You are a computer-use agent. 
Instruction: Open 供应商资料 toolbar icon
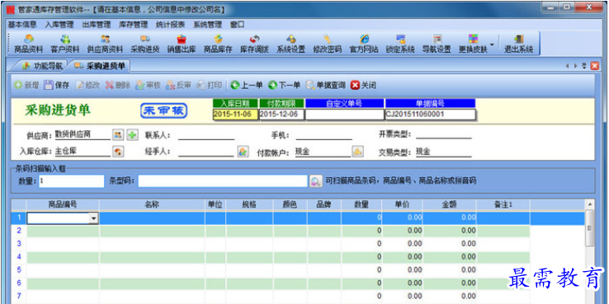point(105,44)
